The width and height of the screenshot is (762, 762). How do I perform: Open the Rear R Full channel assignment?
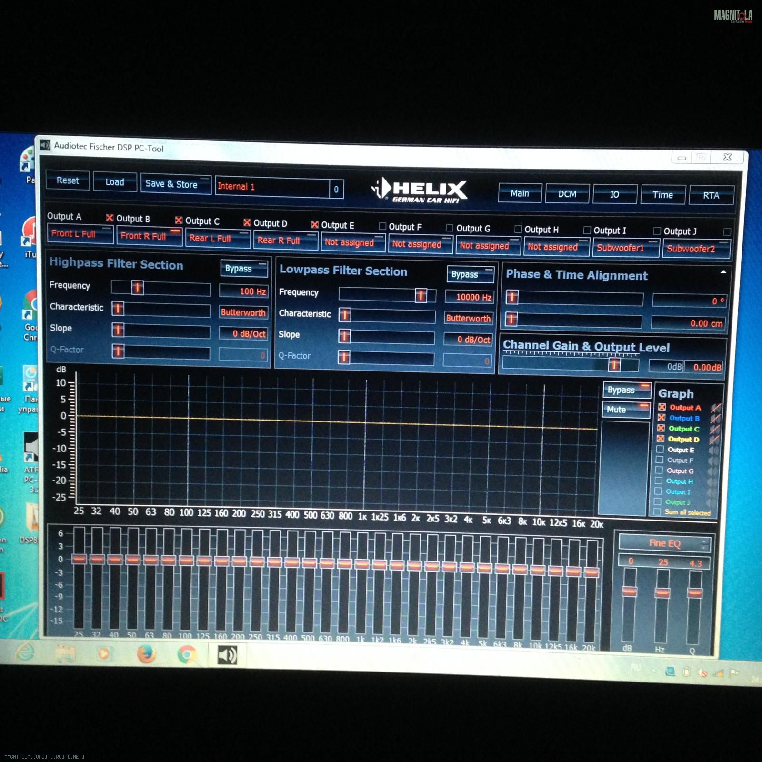[285, 241]
